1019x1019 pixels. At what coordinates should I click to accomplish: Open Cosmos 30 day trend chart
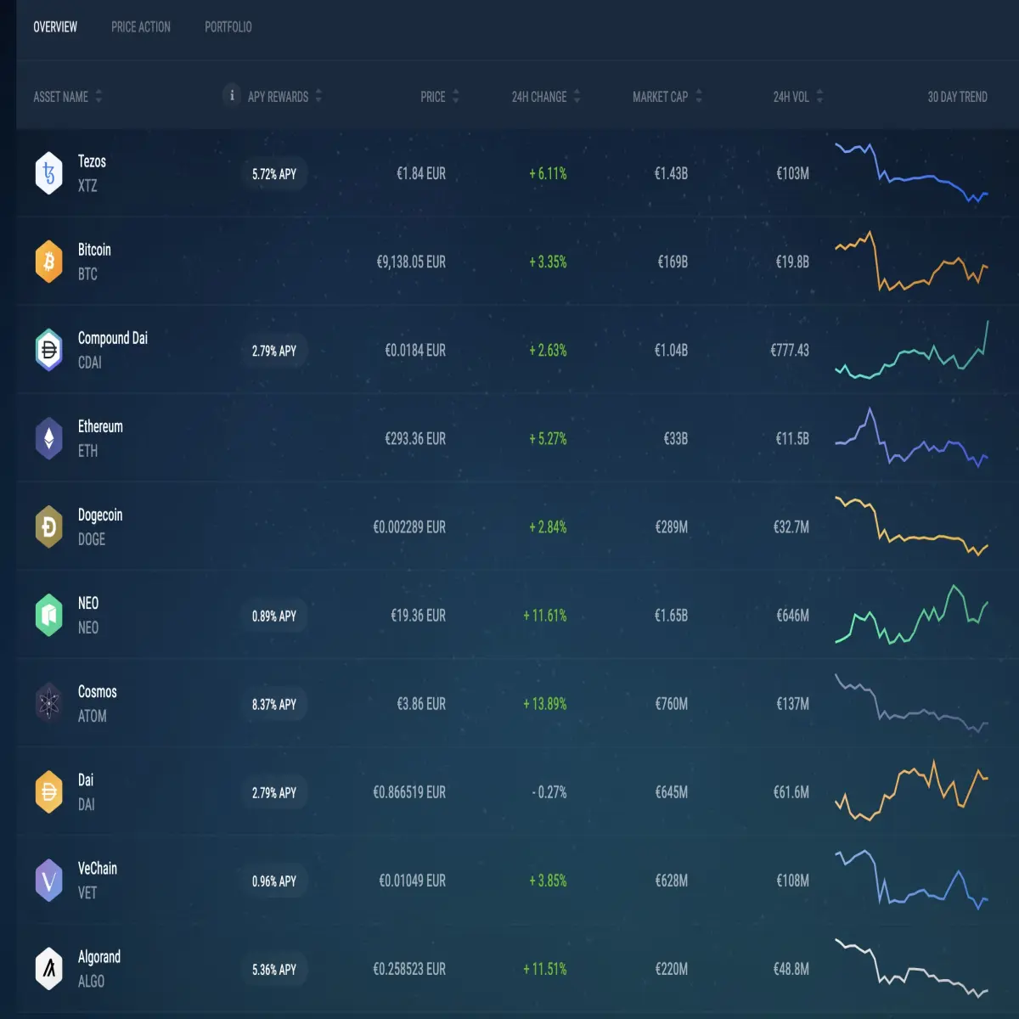tap(911, 703)
